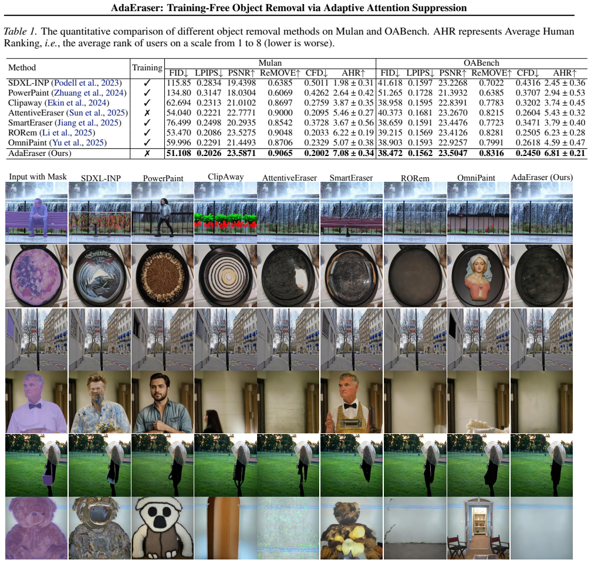The height and width of the screenshot is (563, 591).
Task: Click the bold value 23.5871
Action: (241, 153)
